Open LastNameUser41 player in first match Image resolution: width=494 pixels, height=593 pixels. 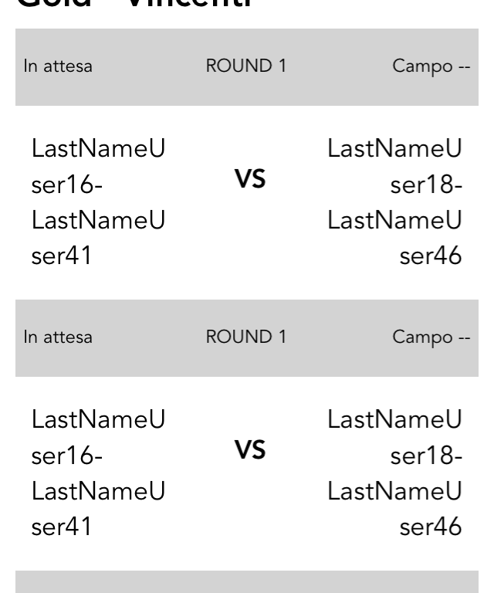point(98,238)
